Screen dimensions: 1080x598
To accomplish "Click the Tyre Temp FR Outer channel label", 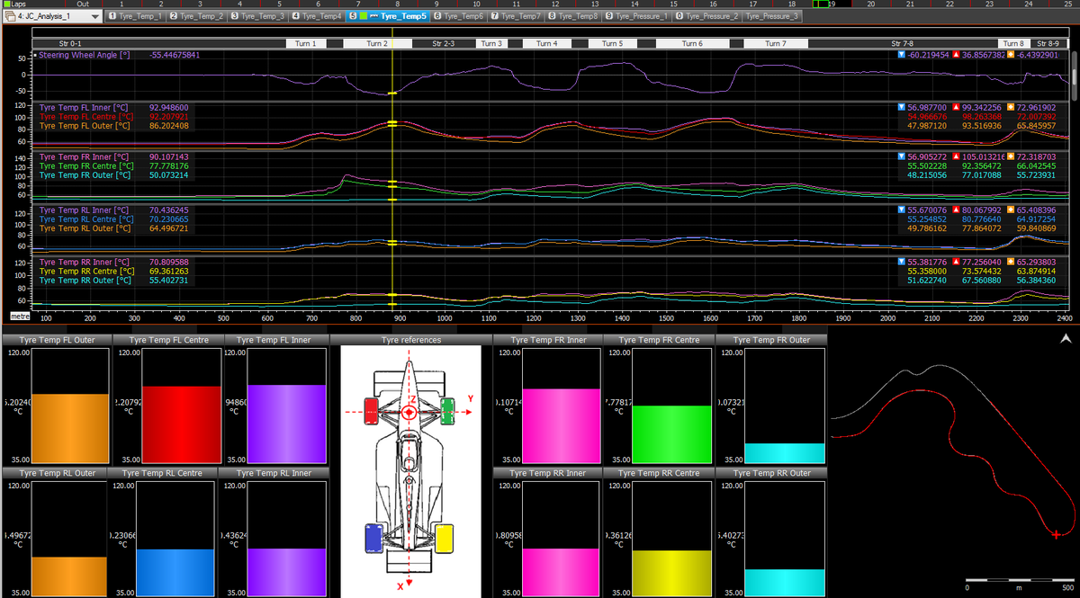I will (x=86, y=174).
